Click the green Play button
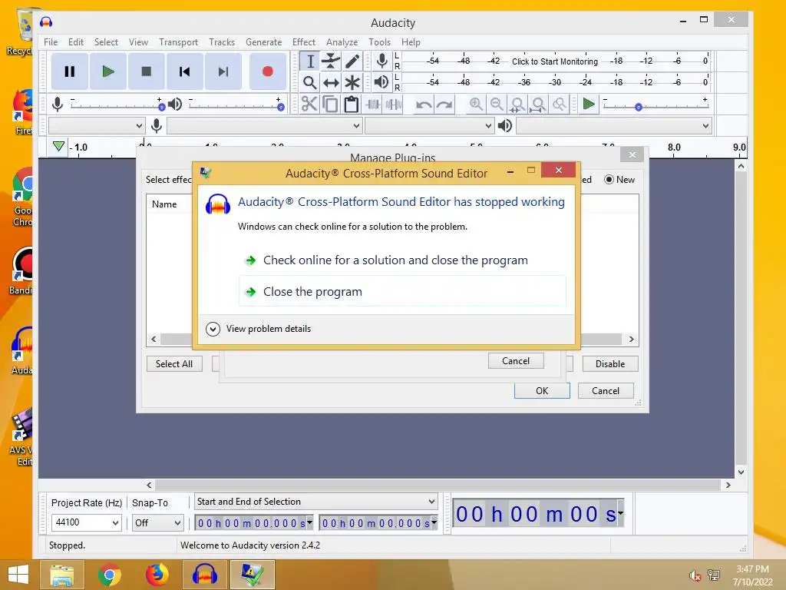Screen dimensions: 786x590 tap(107, 71)
